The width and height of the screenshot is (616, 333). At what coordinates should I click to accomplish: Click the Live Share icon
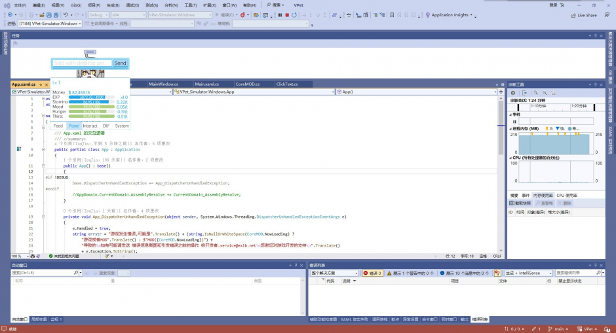(x=573, y=14)
